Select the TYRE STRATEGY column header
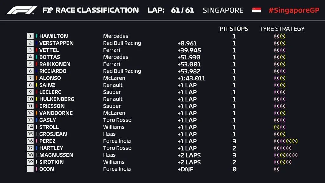Screen dimensions: 325x183 282,29
